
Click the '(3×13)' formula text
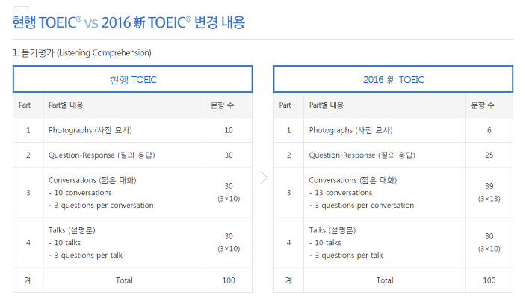489,199
